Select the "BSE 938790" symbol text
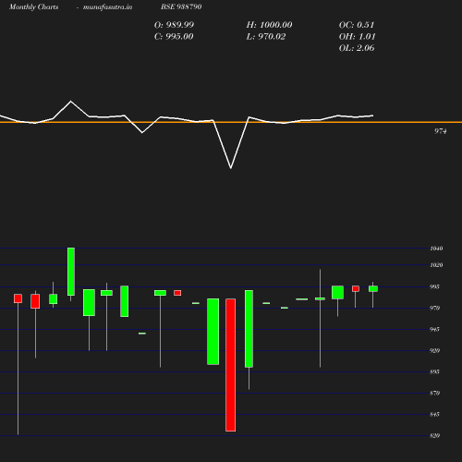The height and width of the screenshot is (462, 462). (181, 6)
